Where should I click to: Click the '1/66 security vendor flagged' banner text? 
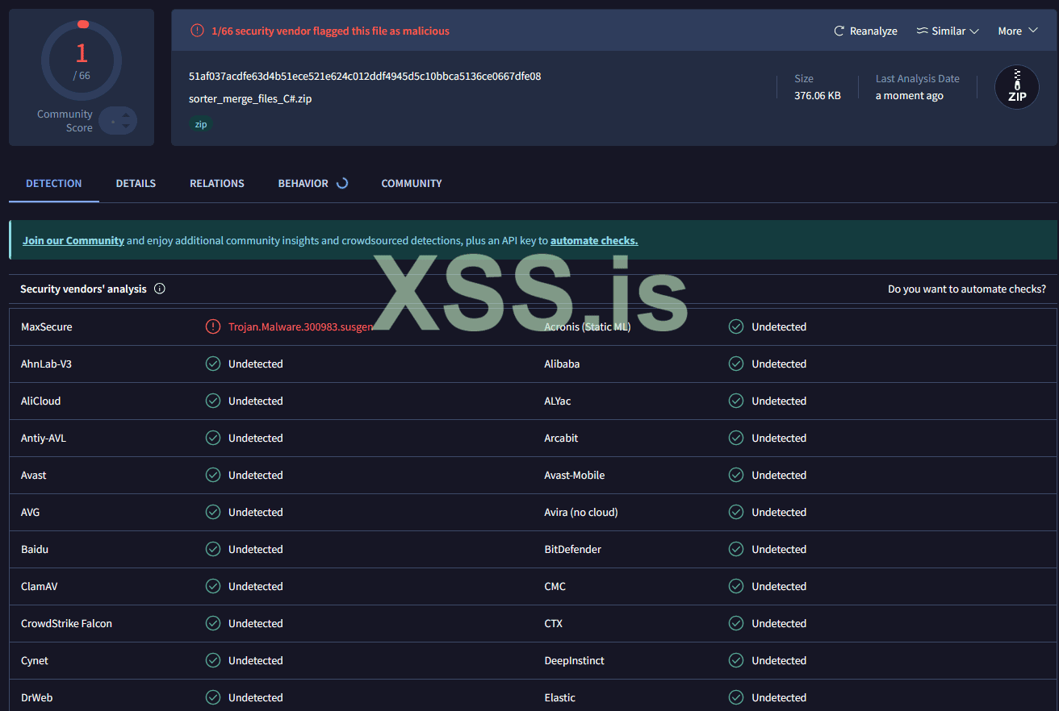(330, 31)
